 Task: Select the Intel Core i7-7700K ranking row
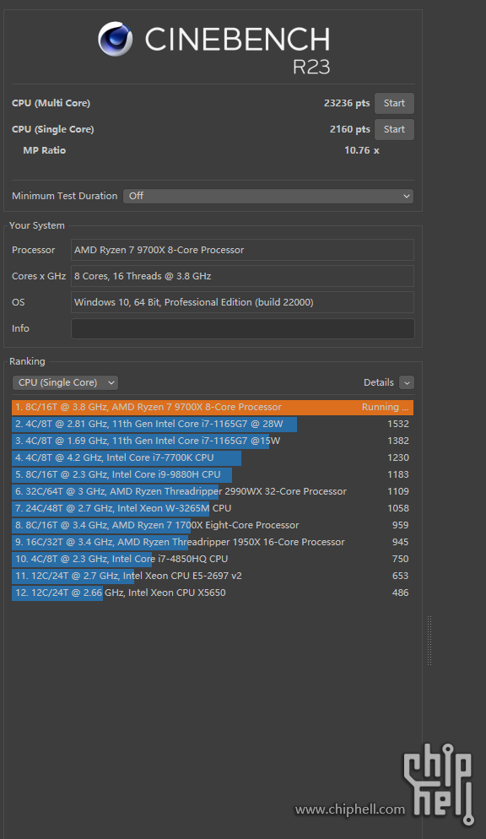pos(213,457)
